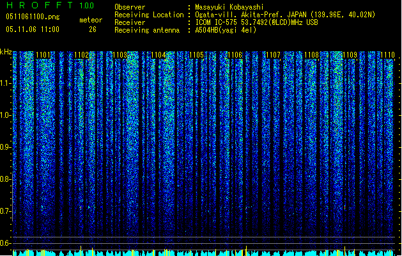The height and width of the screenshot is (256, 402).
Task: Click the 1101 time marker
Action: pos(43,55)
